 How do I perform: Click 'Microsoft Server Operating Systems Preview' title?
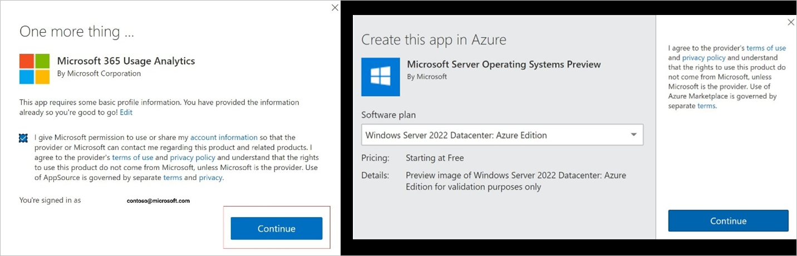coord(504,64)
